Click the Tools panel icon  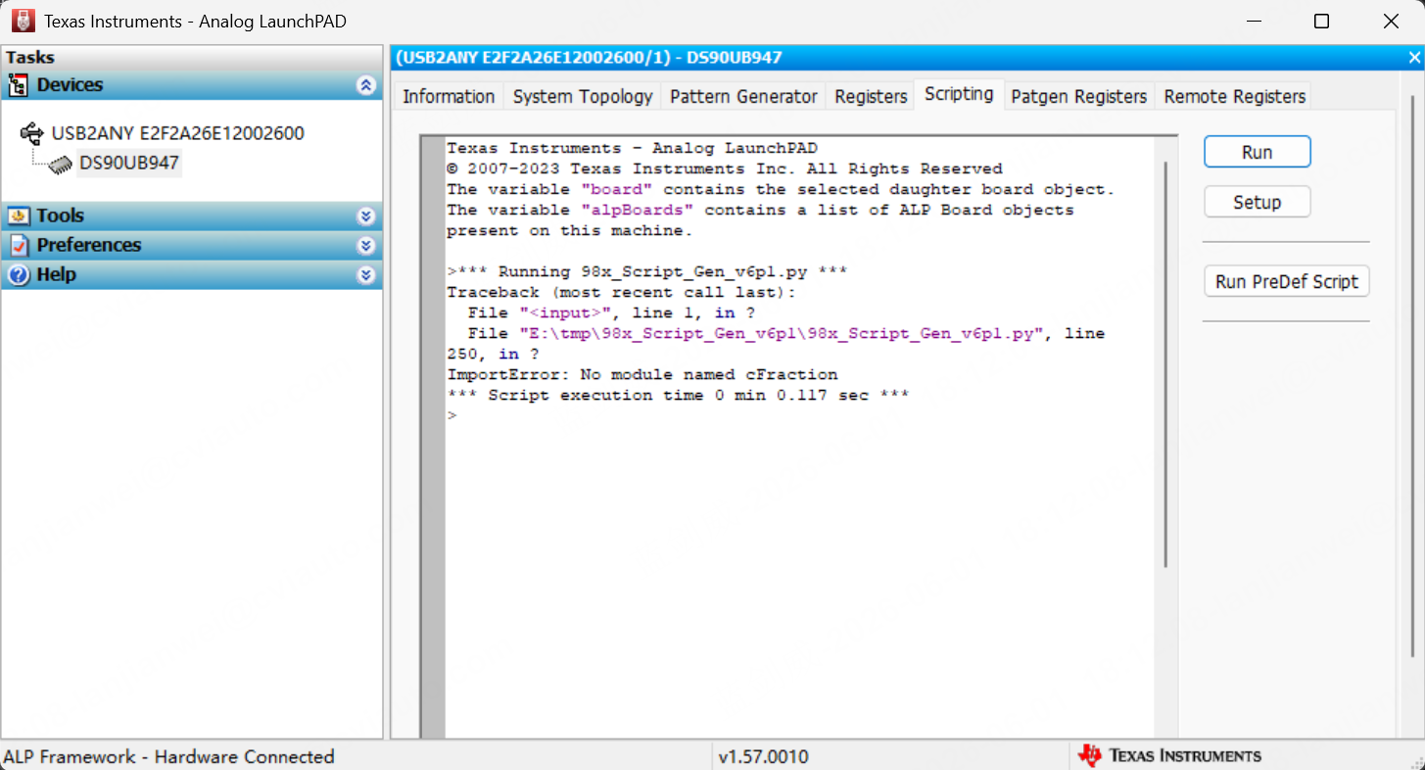click(x=19, y=216)
